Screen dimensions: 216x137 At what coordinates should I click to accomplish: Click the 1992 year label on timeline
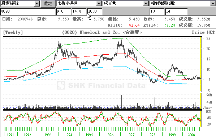pyautogui.click(x=27, y=135)
